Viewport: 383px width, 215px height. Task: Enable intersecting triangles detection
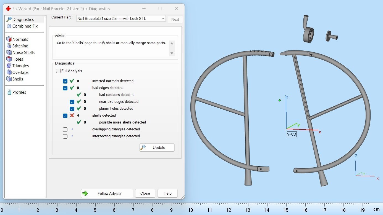click(65, 136)
